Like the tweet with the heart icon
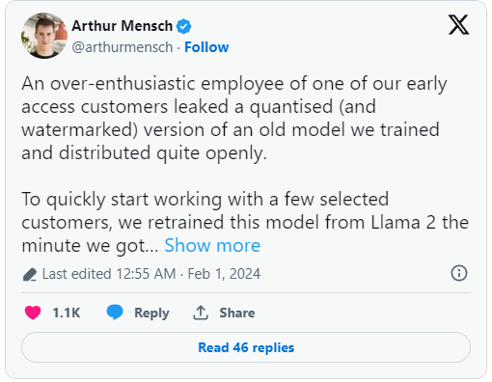The height and width of the screenshot is (382, 492). pyautogui.click(x=33, y=313)
